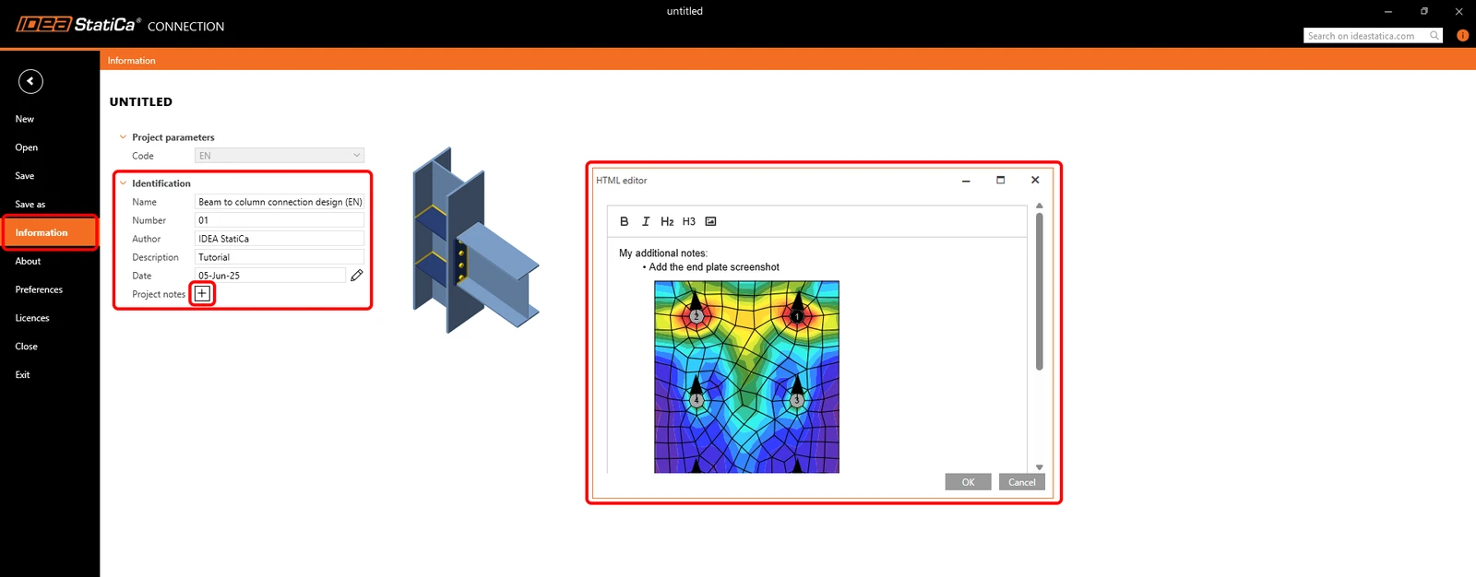
Task: Open the Code dropdown showing EN
Action: point(280,156)
